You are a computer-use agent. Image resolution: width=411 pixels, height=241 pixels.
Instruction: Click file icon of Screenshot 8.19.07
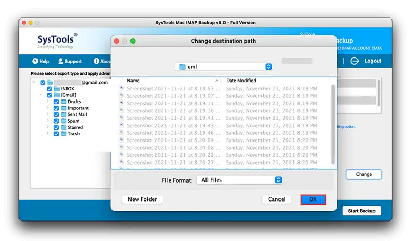tap(121, 95)
